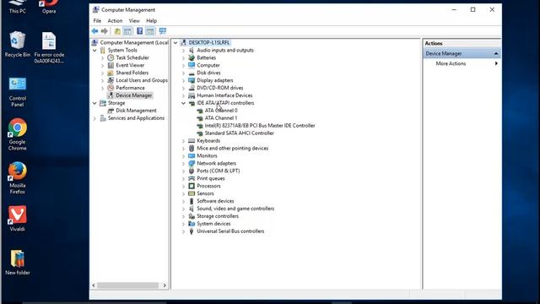This screenshot has width=540, height=304.
Task: Click the Up one level folder icon
Action: pos(117,31)
